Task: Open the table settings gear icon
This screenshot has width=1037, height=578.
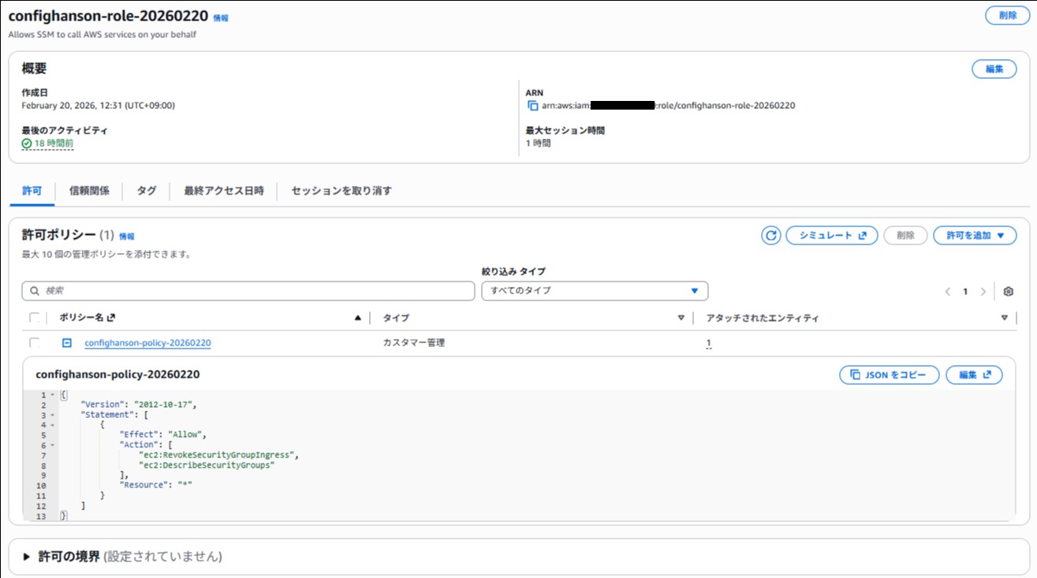Action: 1008,292
